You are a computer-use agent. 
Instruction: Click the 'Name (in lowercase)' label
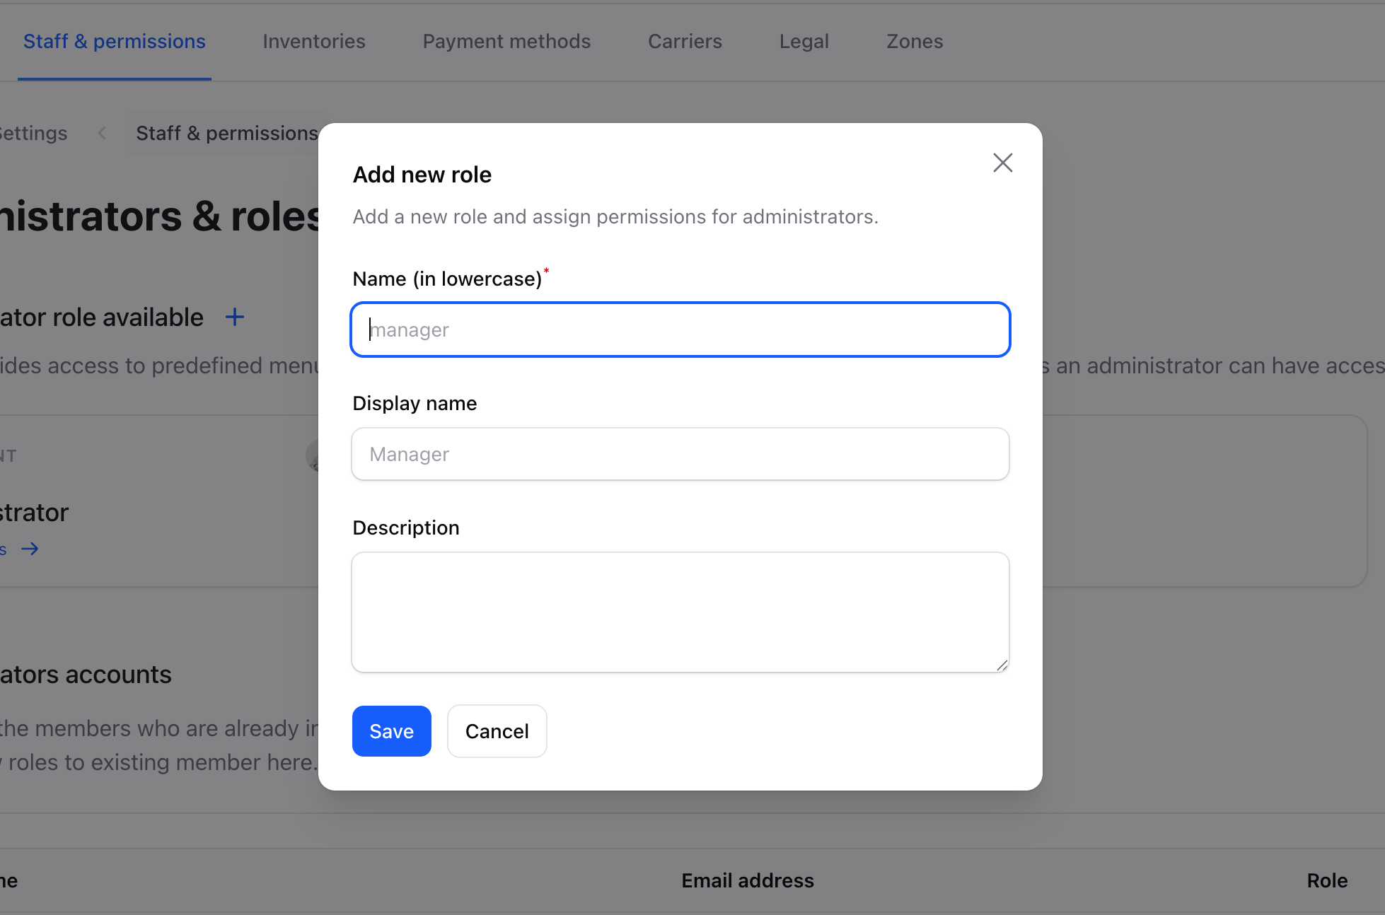coord(447,279)
